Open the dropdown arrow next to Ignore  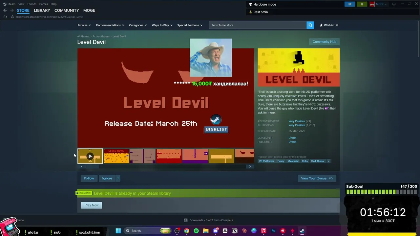click(118, 178)
